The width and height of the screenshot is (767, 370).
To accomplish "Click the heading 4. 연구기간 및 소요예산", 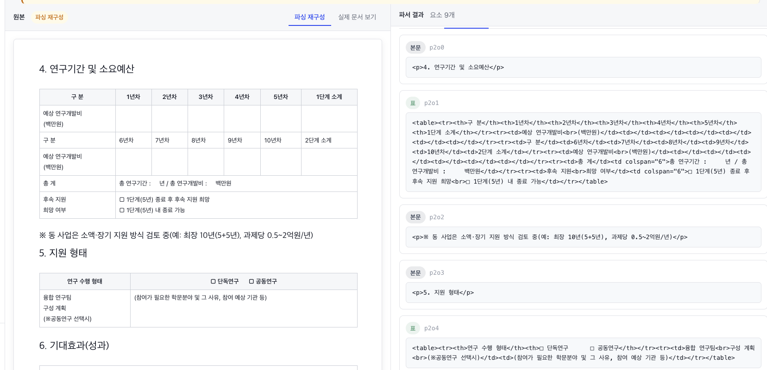I will pyautogui.click(x=87, y=69).
